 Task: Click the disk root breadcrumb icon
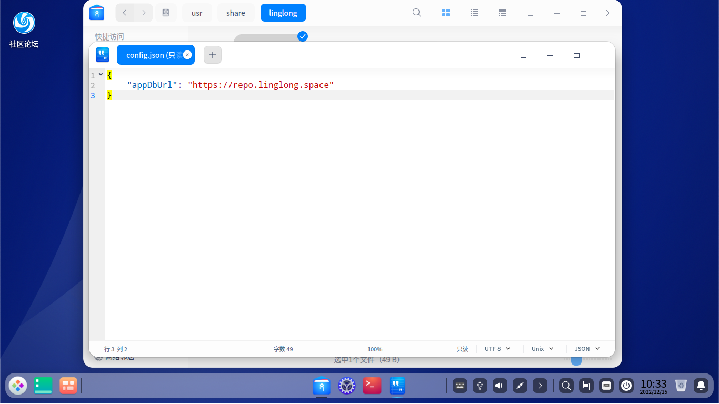[x=166, y=13]
